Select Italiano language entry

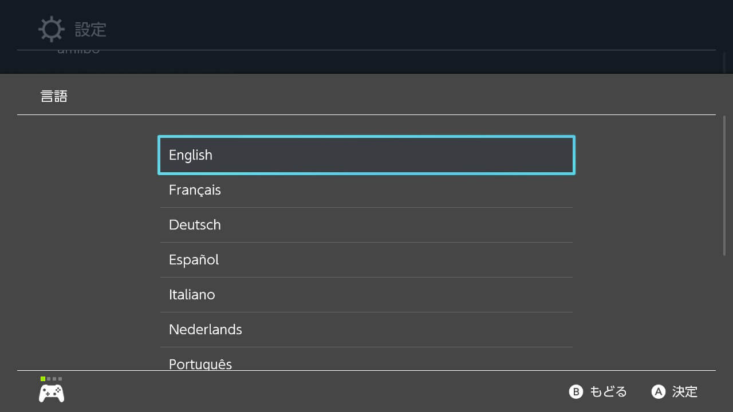click(x=366, y=295)
